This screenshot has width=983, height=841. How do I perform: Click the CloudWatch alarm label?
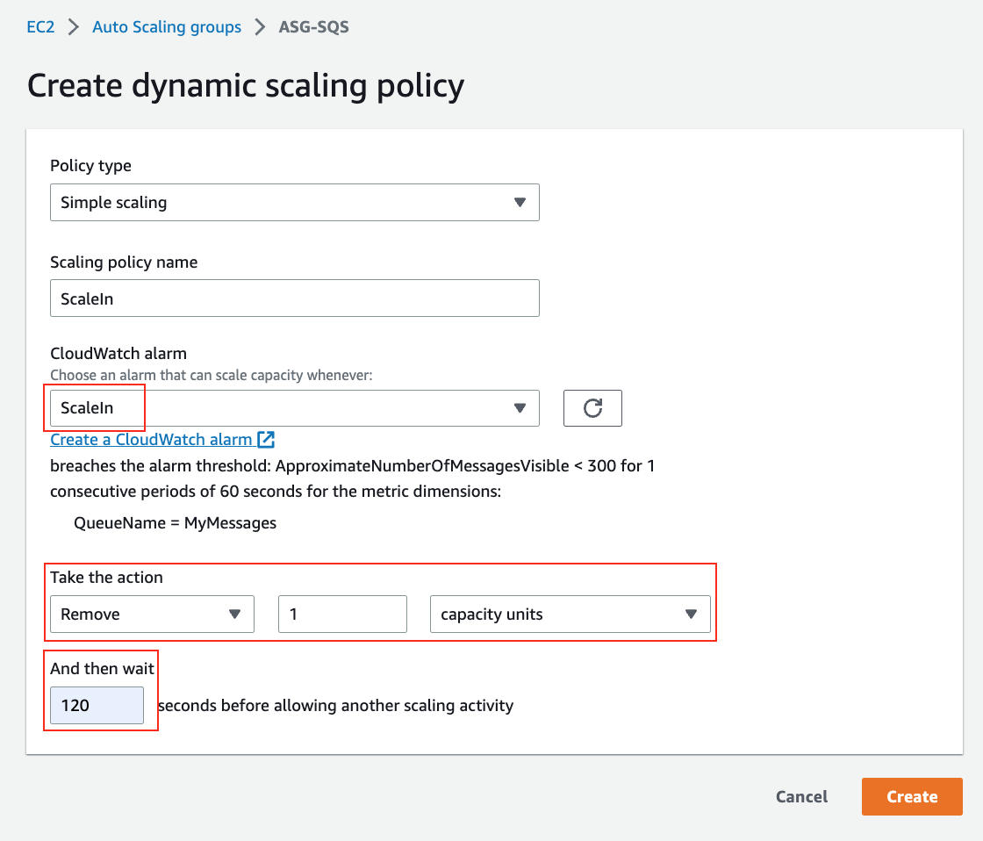point(118,354)
